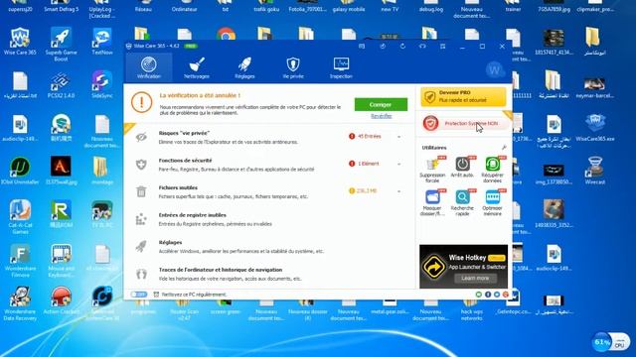Click the titlebar skin theme icon

coord(383,47)
